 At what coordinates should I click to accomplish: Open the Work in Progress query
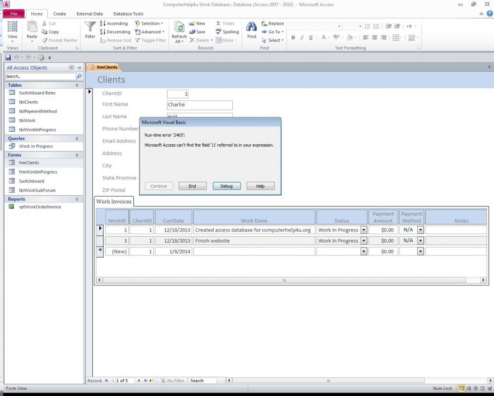pos(36,146)
